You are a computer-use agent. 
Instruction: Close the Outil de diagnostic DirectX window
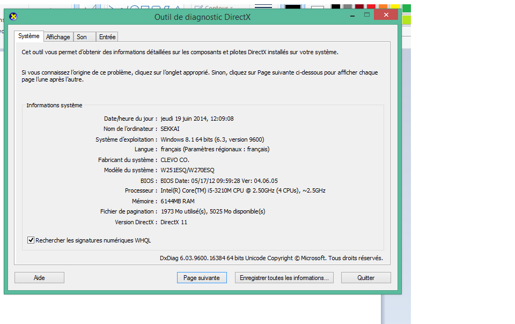coord(386,15)
